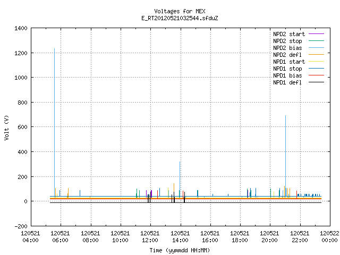This screenshot has width=340, height=255.
Task: Click the 400 y-axis tick label
Action: 22,152
